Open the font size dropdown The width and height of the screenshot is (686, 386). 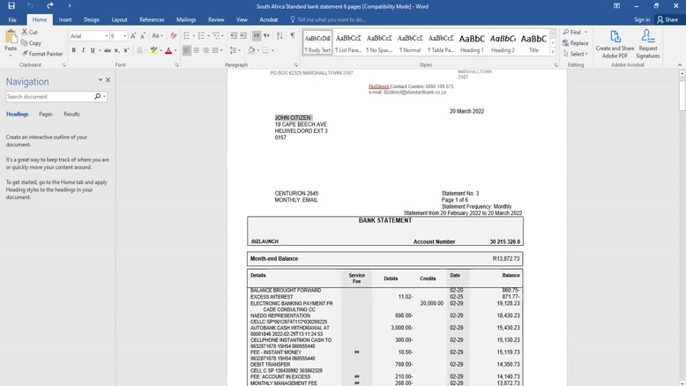point(123,36)
